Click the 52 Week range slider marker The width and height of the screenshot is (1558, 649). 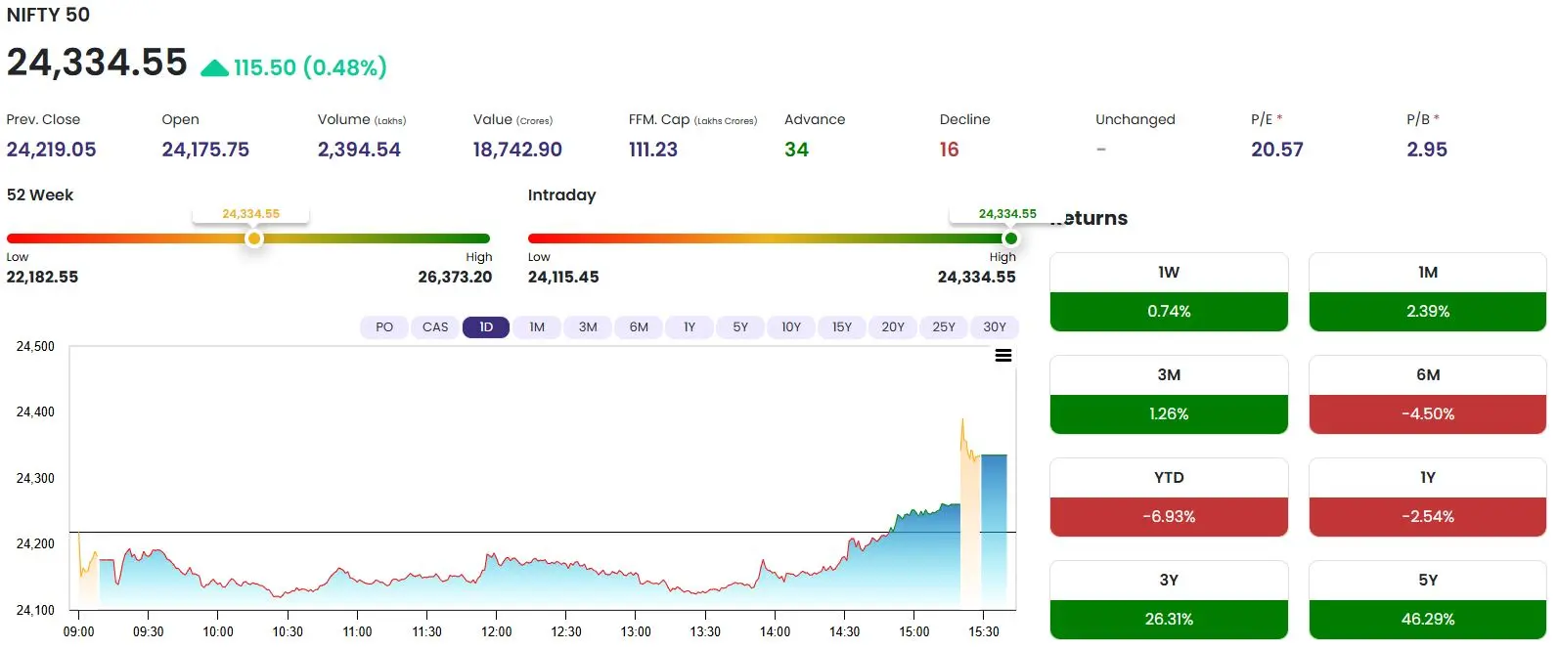[x=254, y=238]
